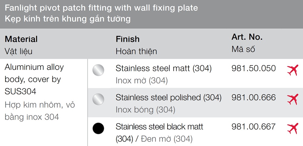Click the "Finish" column header
The width and height of the screenshot is (303, 146).
[x=128, y=39]
